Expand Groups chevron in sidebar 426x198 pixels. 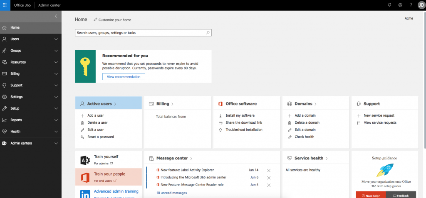[56, 51]
